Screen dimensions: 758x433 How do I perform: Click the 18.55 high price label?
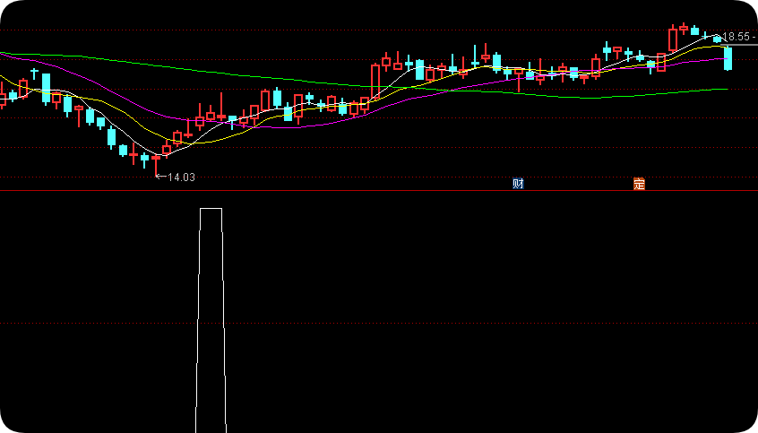pos(736,37)
